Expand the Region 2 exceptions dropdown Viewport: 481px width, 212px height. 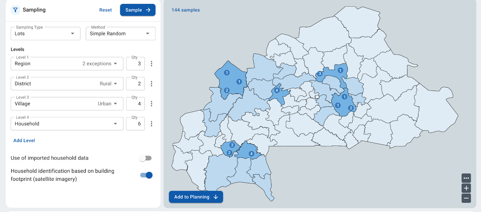100,64
